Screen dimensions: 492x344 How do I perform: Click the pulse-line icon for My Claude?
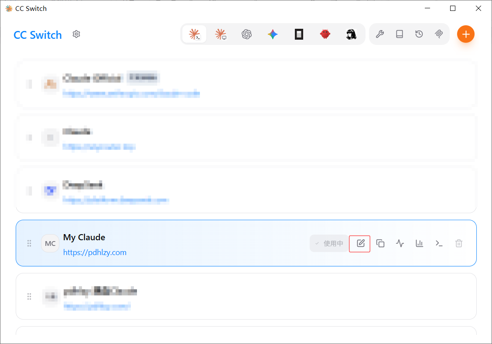(400, 243)
